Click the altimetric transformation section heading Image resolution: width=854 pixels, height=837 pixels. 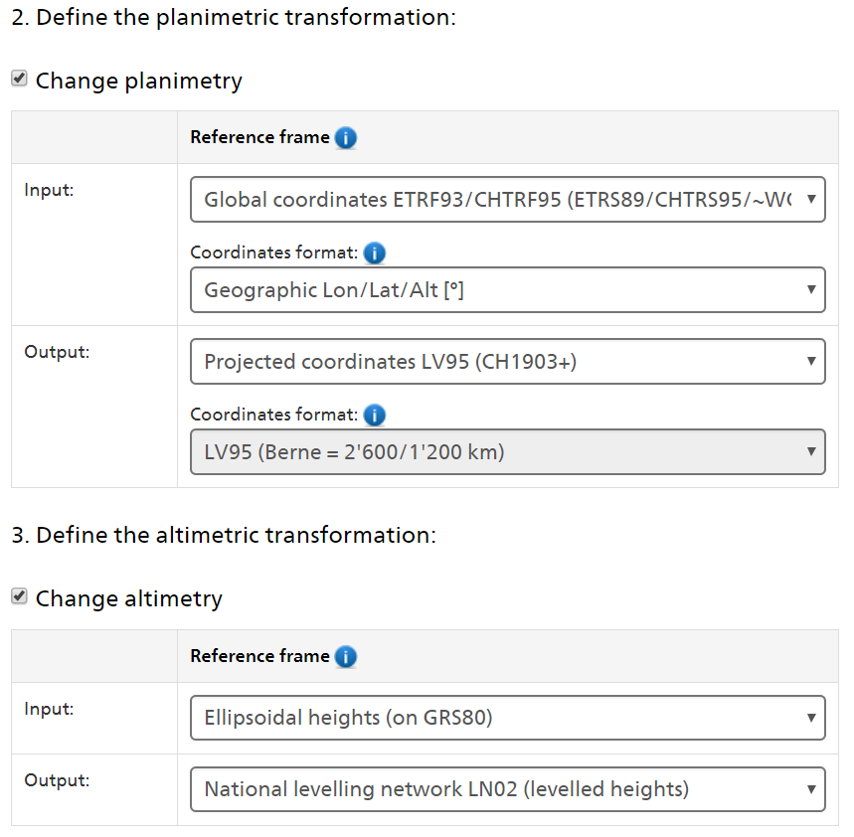(x=224, y=535)
